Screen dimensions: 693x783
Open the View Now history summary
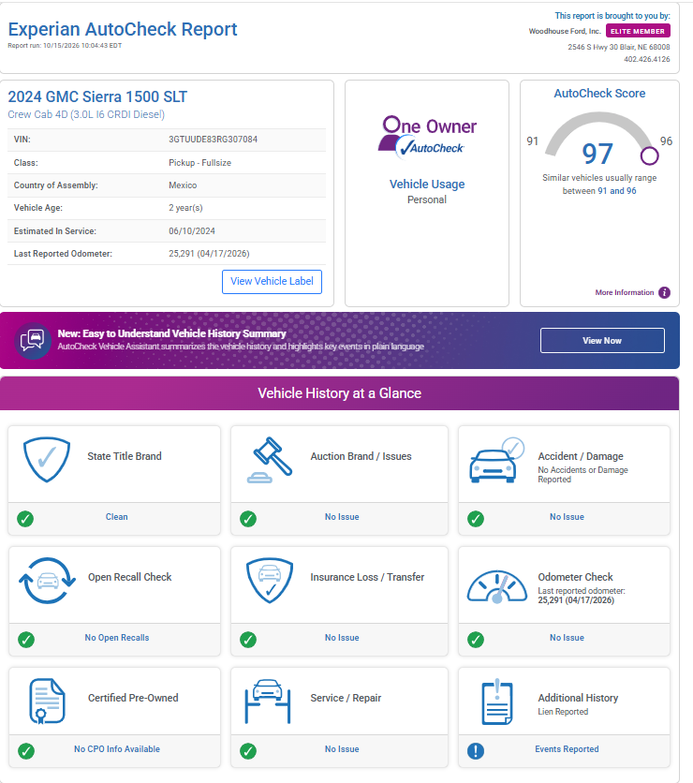pos(602,341)
